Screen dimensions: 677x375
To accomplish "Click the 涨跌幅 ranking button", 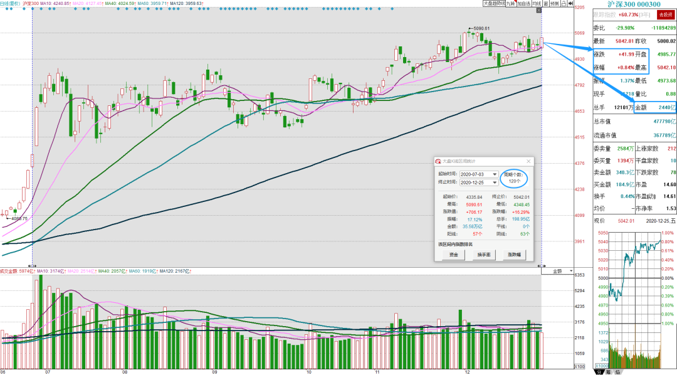I will [514, 255].
